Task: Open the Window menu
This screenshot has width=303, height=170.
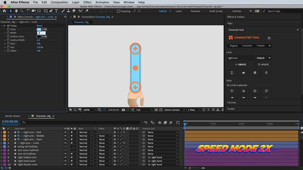Action: tap(129, 2)
